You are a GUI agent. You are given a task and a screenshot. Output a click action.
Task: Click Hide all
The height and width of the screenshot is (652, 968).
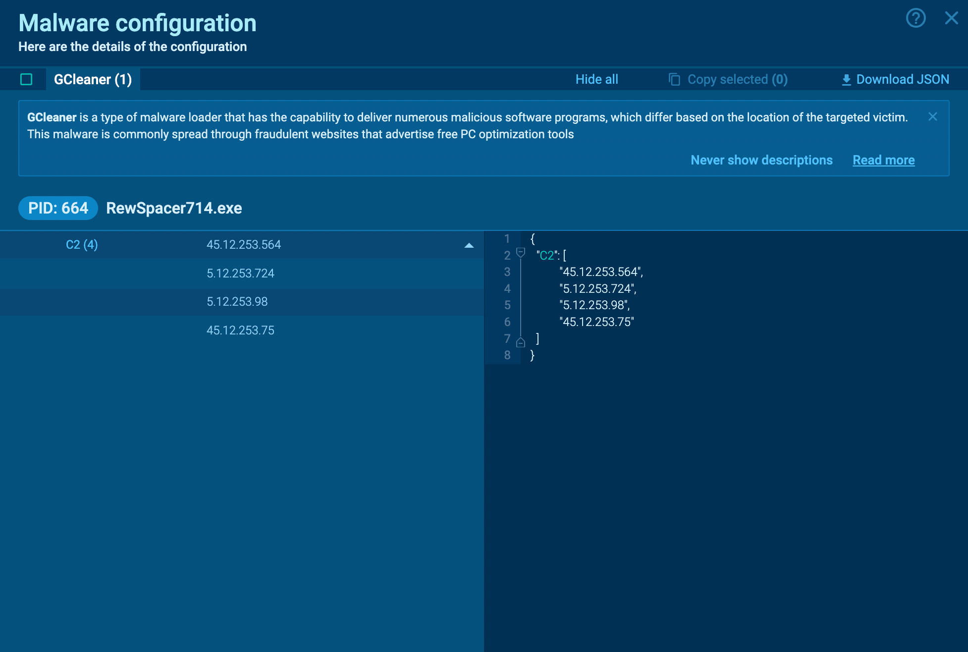coord(596,79)
